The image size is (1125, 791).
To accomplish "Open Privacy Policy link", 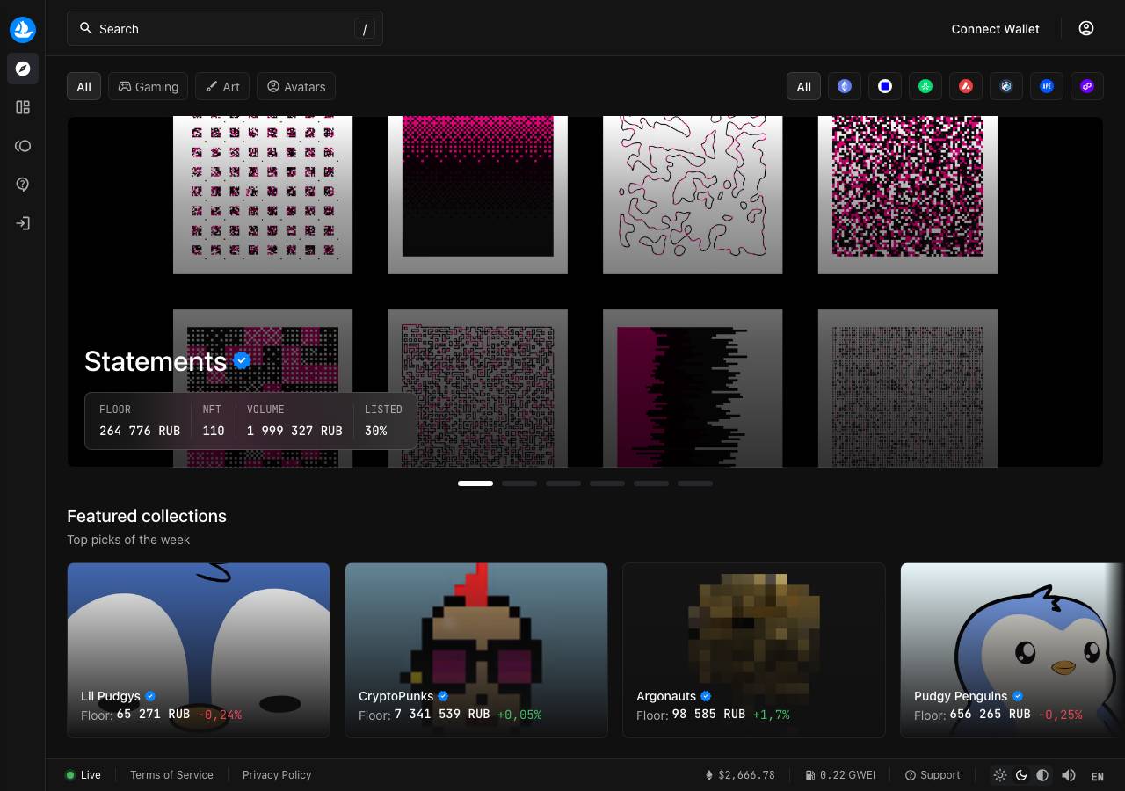I will point(277,775).
